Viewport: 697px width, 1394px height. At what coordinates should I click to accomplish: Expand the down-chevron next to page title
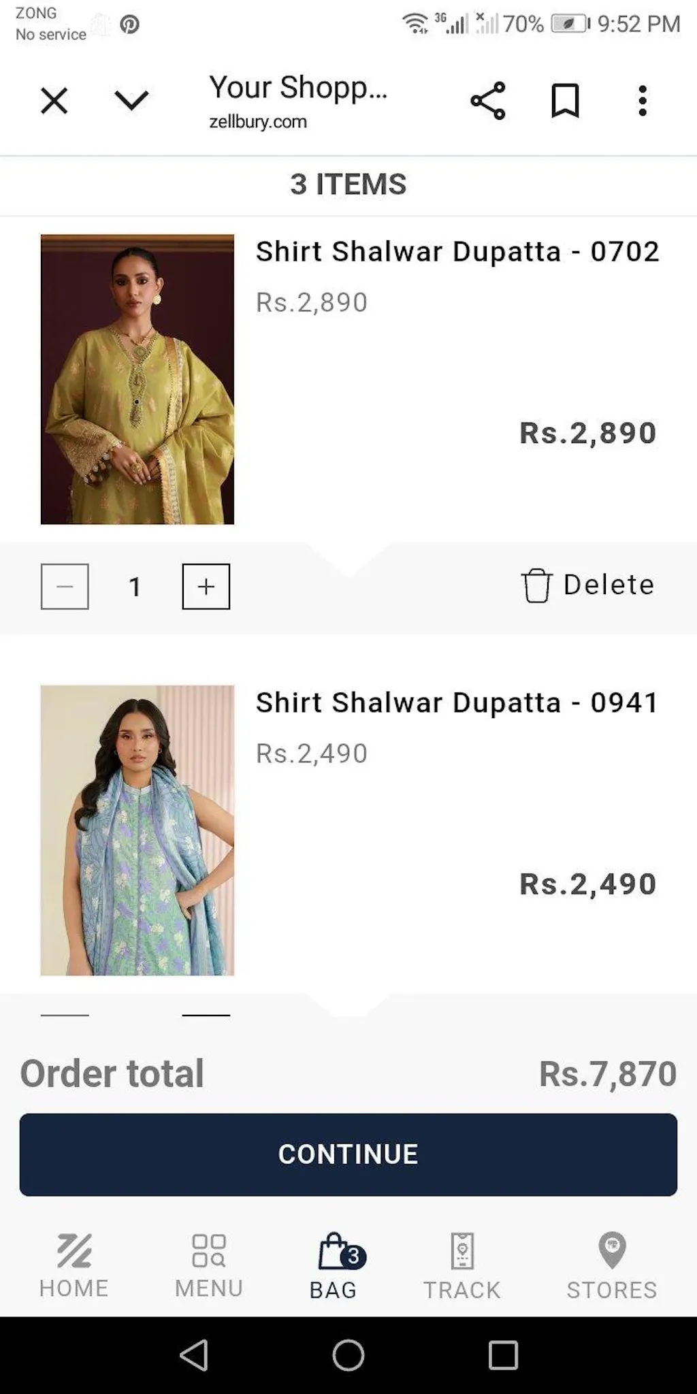(x=131, y=101)
